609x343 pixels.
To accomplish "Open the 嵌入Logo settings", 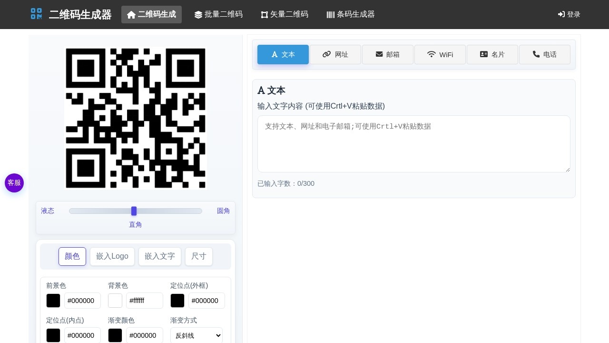I will [112, 256].
